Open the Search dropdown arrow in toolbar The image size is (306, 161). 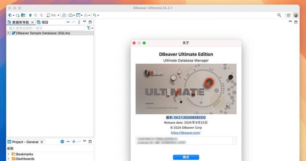(x=98, y=15)
